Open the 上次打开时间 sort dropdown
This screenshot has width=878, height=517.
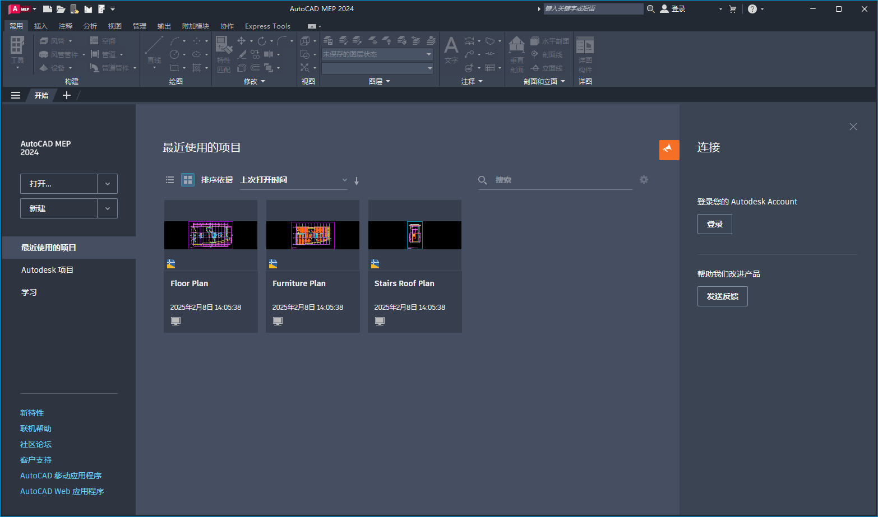pyautogui.click(x=344, y=180)
